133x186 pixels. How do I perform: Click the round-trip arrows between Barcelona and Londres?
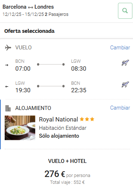click(x=31, y=8)
